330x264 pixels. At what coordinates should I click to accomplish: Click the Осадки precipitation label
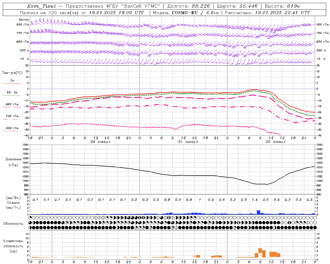coord(13,203)
